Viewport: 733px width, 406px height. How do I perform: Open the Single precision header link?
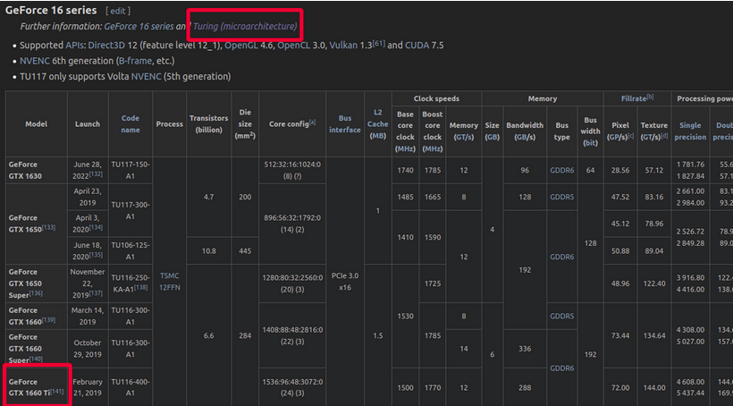(x=690, y=131)
